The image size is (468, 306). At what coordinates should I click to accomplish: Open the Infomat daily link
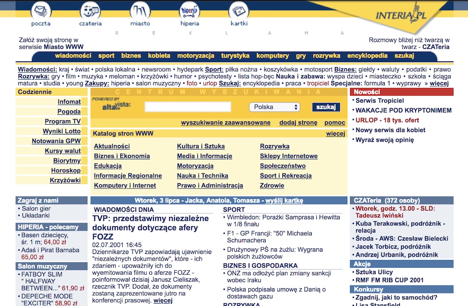click(x=69, y=102)
